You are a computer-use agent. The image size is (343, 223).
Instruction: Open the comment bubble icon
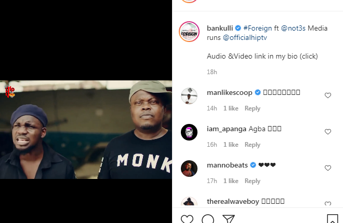(x=208, y=219)
